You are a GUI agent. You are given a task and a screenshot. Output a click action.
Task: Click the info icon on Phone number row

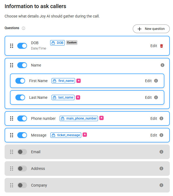tap(161, 118)
